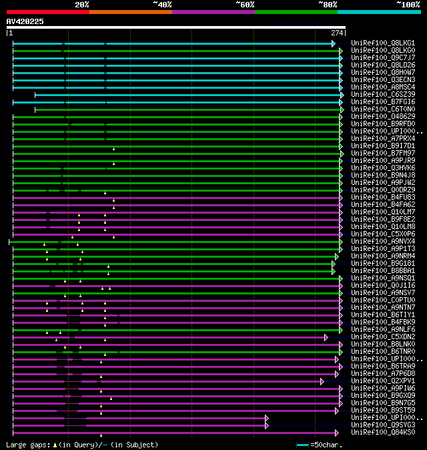Click the AV420225 query name
The width and height of the screenshot is (427, 450).
coord(25,21)
